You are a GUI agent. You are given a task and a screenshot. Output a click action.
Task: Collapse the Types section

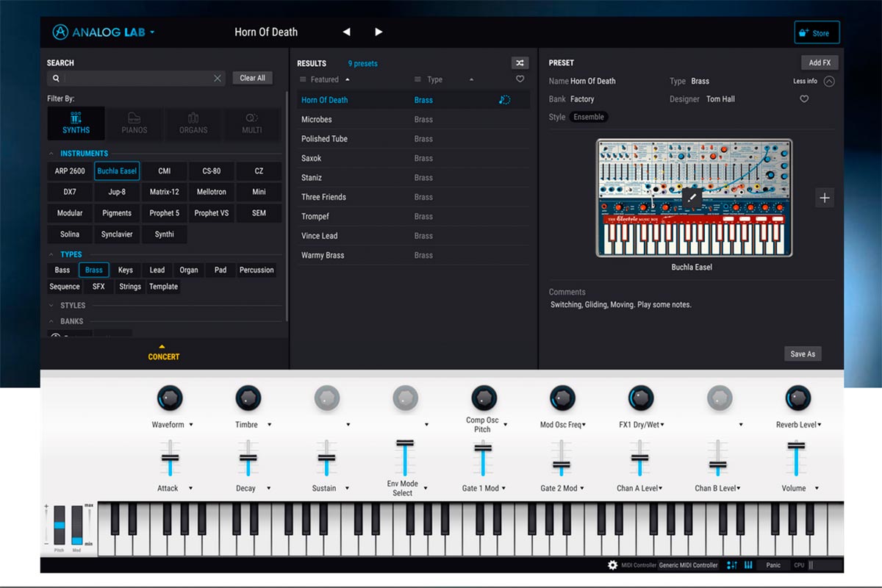[51, 255]
